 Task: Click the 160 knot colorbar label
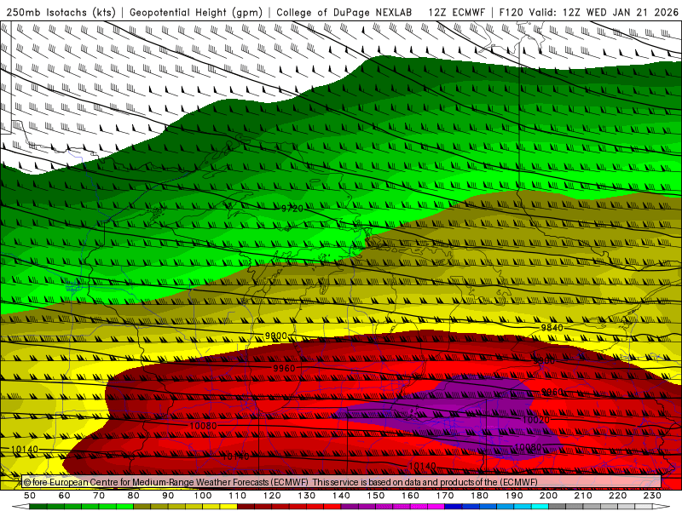pos(410,496)
